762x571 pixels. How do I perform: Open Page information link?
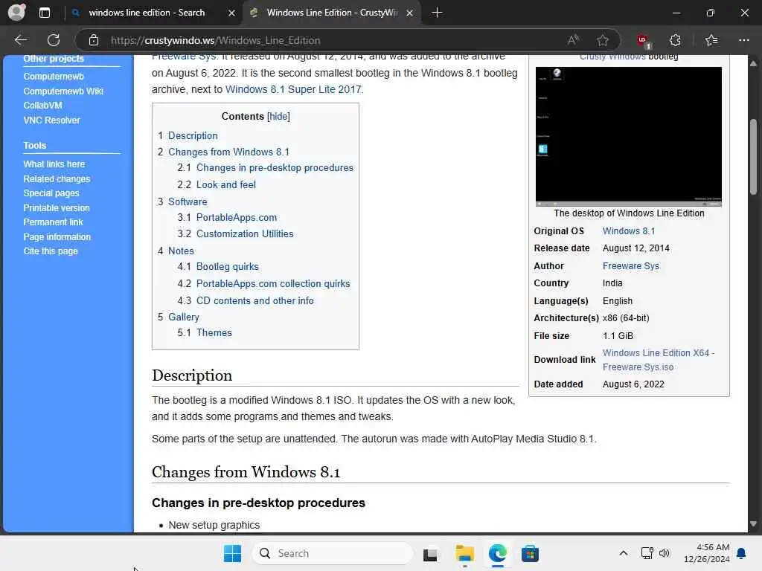click(57, 237)
